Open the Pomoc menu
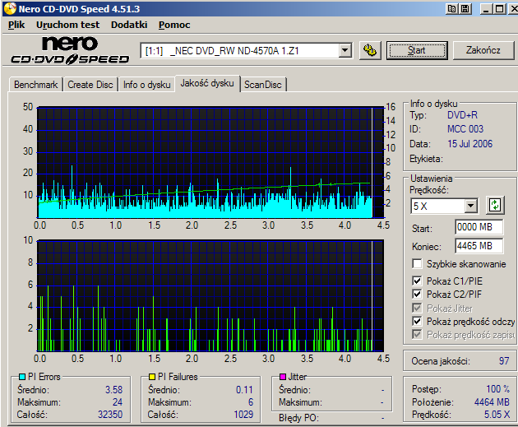 click(x=174, y=25)
